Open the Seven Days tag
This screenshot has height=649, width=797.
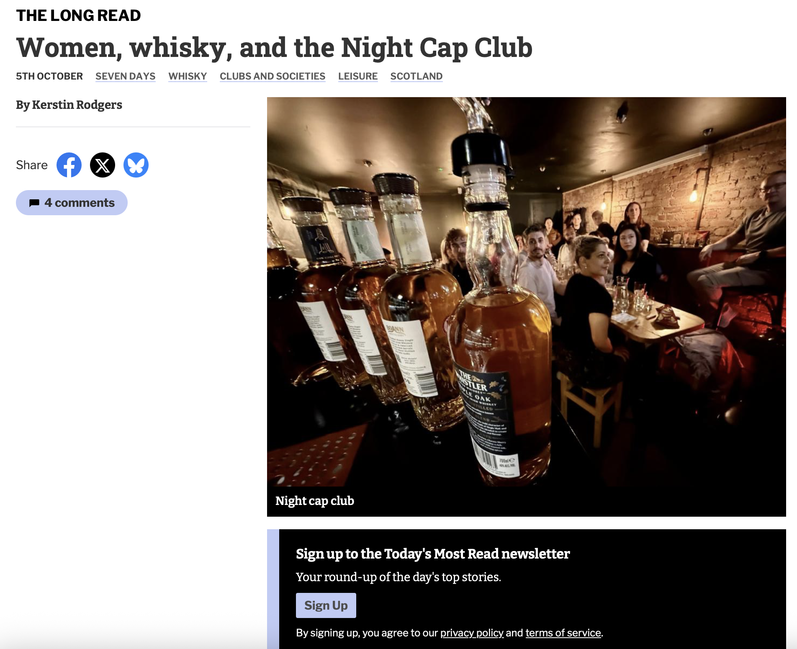click(125, 76)
